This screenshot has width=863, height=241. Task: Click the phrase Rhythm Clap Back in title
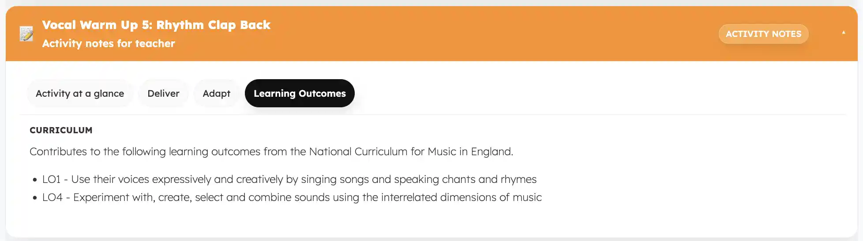213,25
